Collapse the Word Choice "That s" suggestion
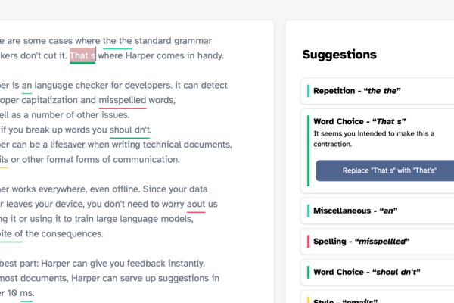Viewport: 454px width, 303px height. (359, 121)
